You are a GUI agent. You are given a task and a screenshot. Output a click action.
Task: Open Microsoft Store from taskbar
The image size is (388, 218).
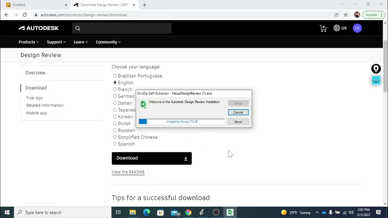[160, 213]
